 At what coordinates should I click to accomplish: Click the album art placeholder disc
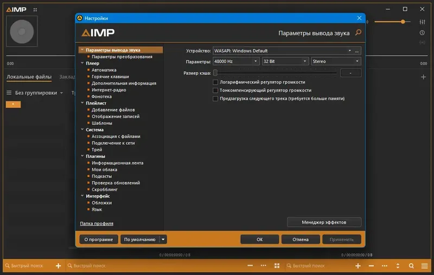[x=22, y=31]
